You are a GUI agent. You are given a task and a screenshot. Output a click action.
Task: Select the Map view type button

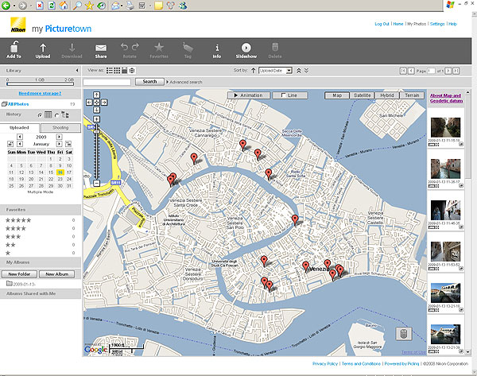337,95
